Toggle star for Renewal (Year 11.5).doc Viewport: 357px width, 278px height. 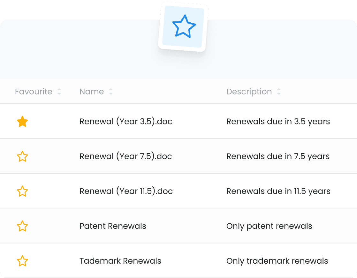pos(22,191)
